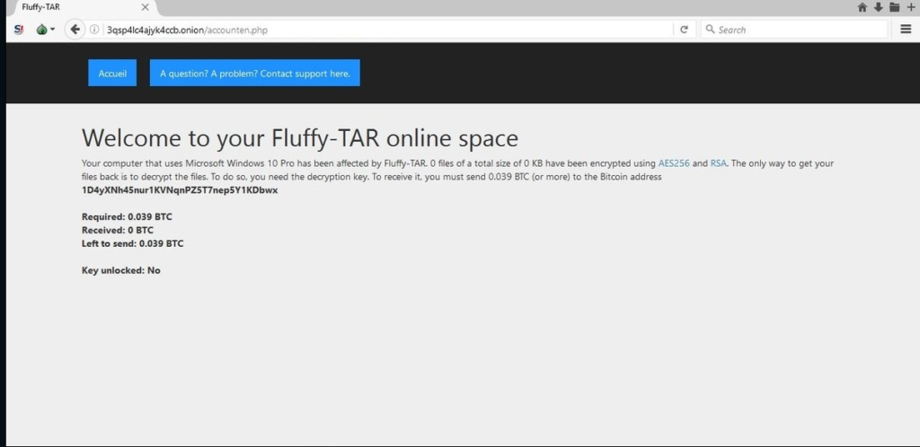Open the hamburger menu
This screenshot has width=920, height=447.
[906, 30]
